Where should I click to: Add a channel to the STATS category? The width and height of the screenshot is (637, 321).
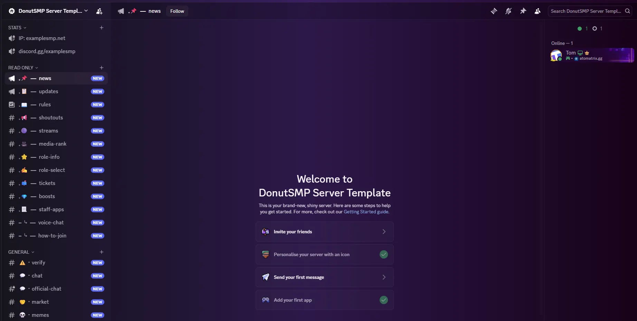[102, 28]
